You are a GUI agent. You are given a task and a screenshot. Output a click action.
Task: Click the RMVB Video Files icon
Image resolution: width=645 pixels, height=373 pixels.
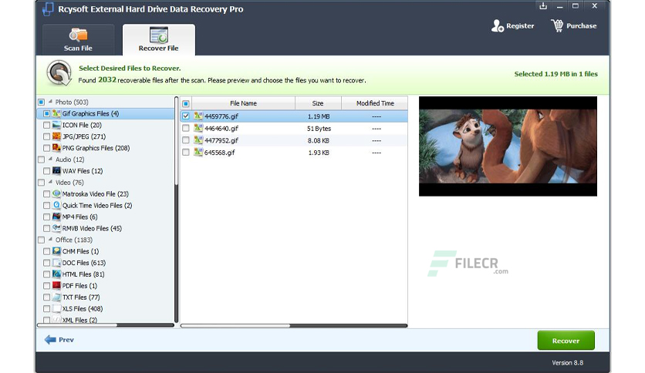(x=56, y=228)
